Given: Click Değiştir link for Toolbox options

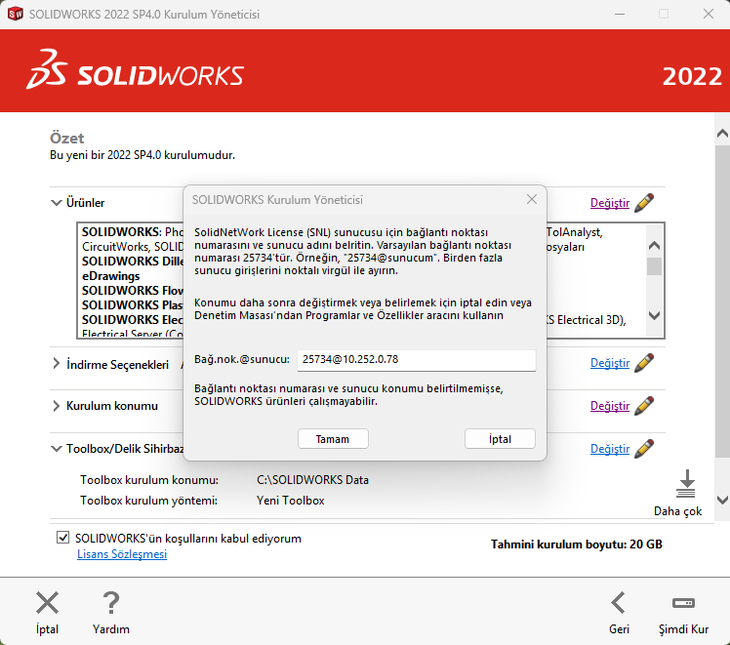Looking at the screenshot, I should click(x=609, y=449).
